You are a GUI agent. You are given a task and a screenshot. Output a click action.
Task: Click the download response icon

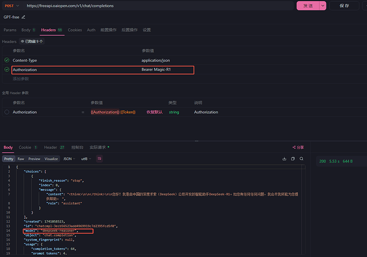pyautogui.click(x=284, y=159)
